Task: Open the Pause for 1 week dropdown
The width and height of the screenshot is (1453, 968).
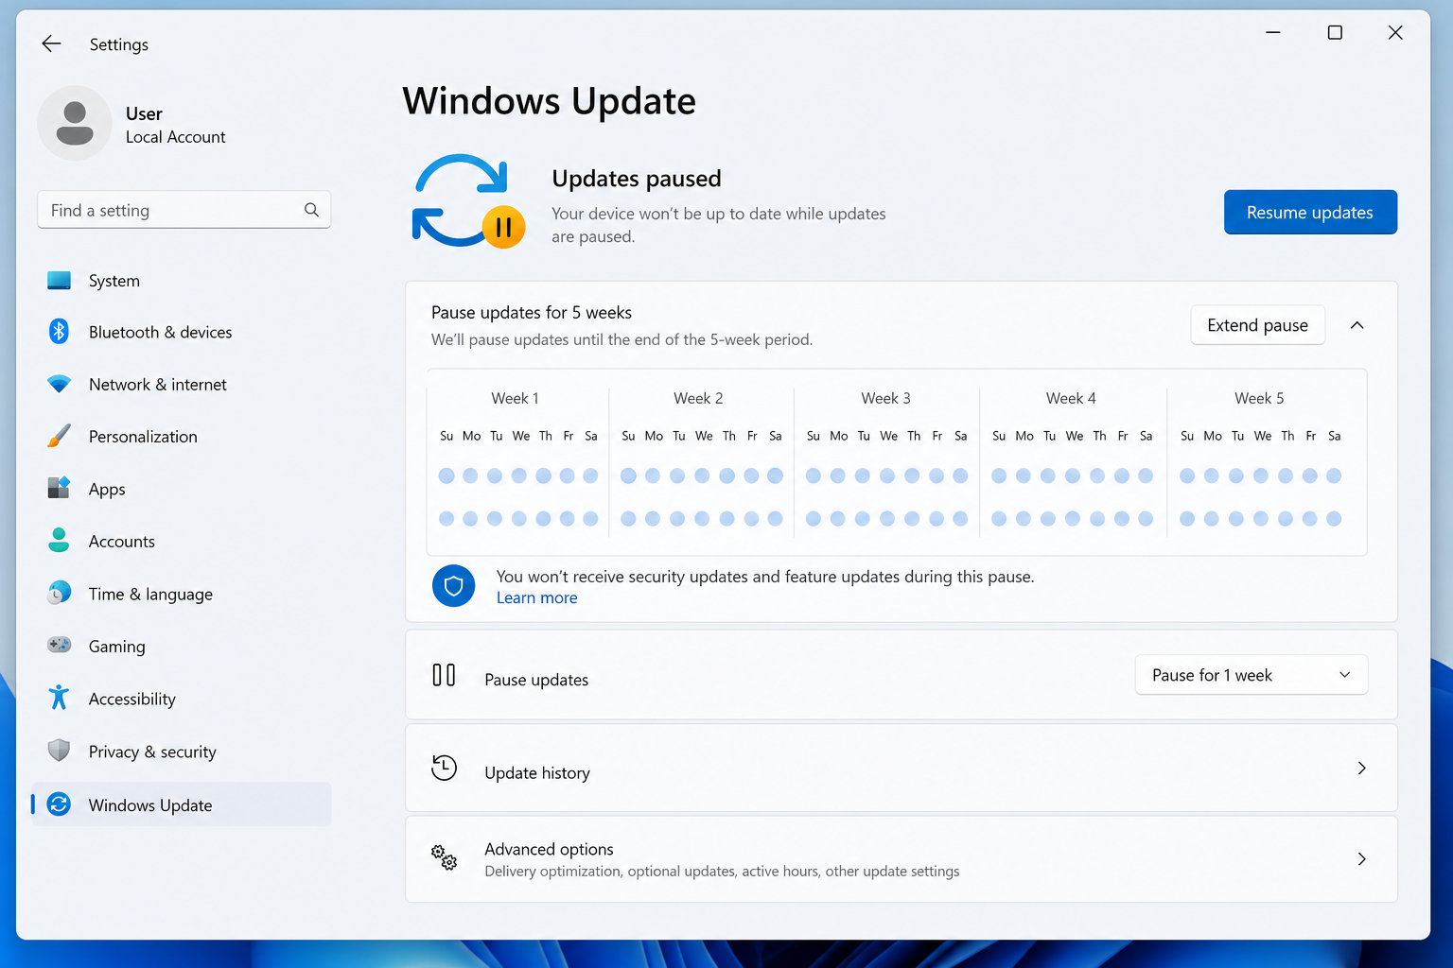Action: (x=1252, y=675)
